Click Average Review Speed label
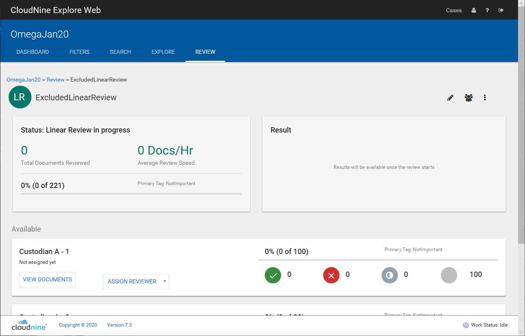The width and height of the screenshot is (525, 336). [x=166, y=163]
